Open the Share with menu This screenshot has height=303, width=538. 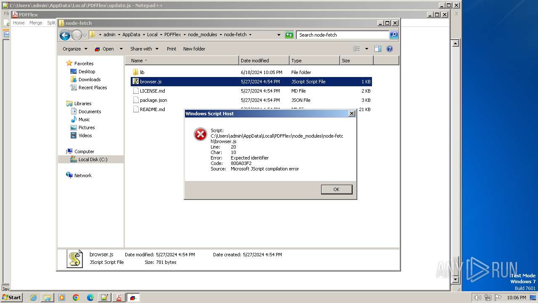[x=144, y=49]
